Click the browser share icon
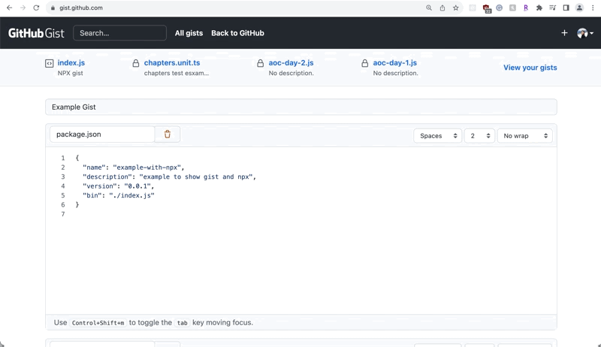This screenshot has width=601, height=347. 442,8
